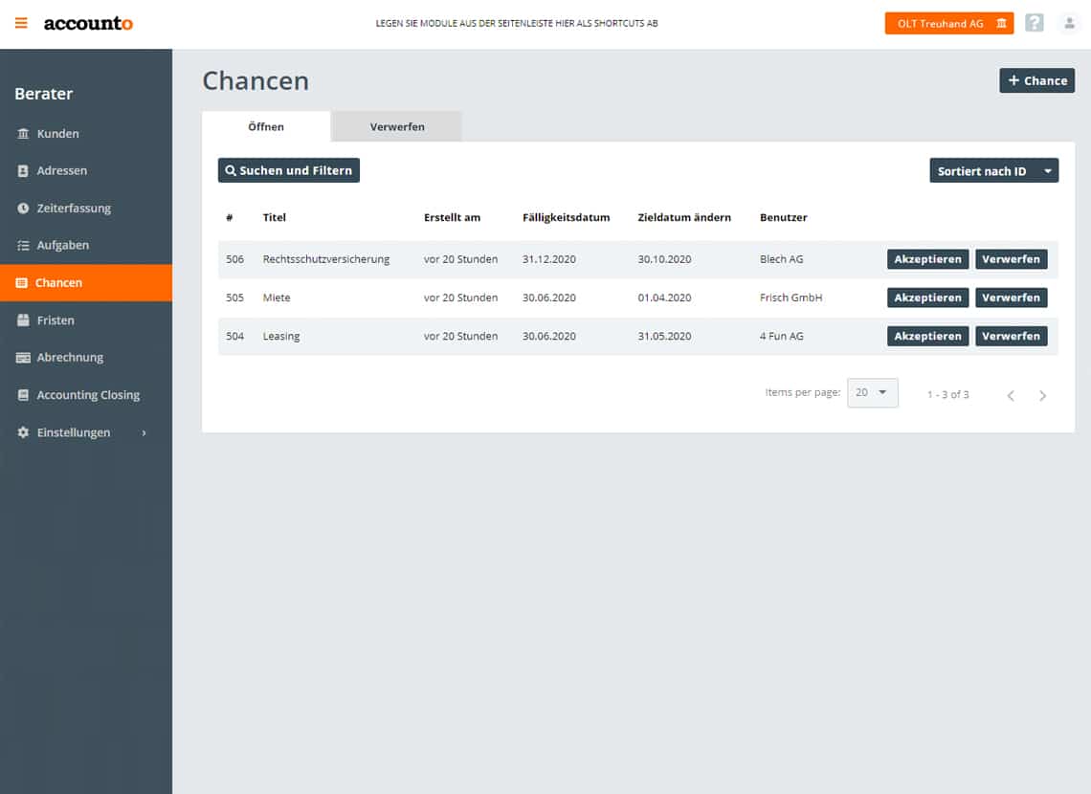Click target date 01.04.2020
The height and width of the screenshot is (794, 1091).
[664, 298]
